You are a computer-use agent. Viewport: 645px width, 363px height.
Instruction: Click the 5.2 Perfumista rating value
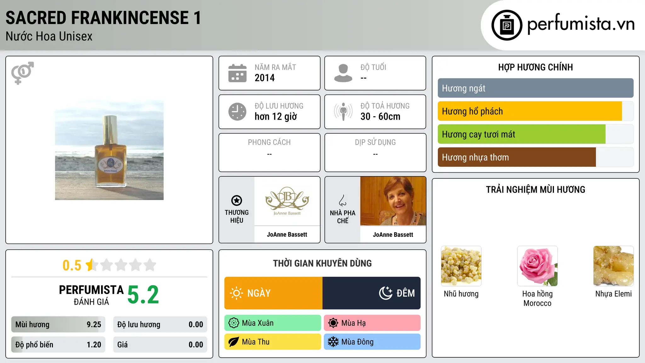[x=143, y=295]
